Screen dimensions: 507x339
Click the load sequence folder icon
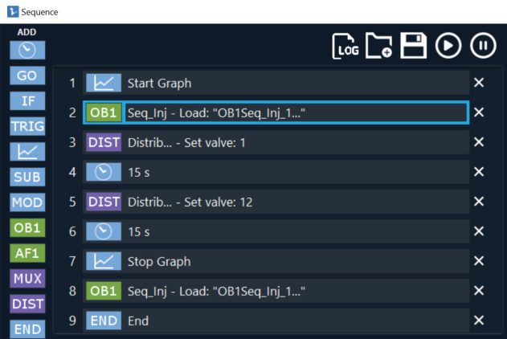(379, 46)
